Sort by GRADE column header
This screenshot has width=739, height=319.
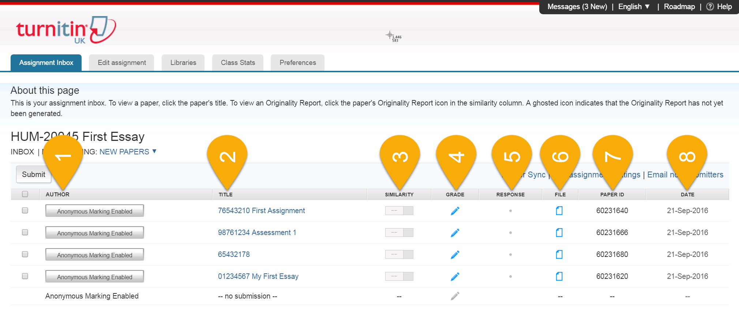(x=455, y=195)
